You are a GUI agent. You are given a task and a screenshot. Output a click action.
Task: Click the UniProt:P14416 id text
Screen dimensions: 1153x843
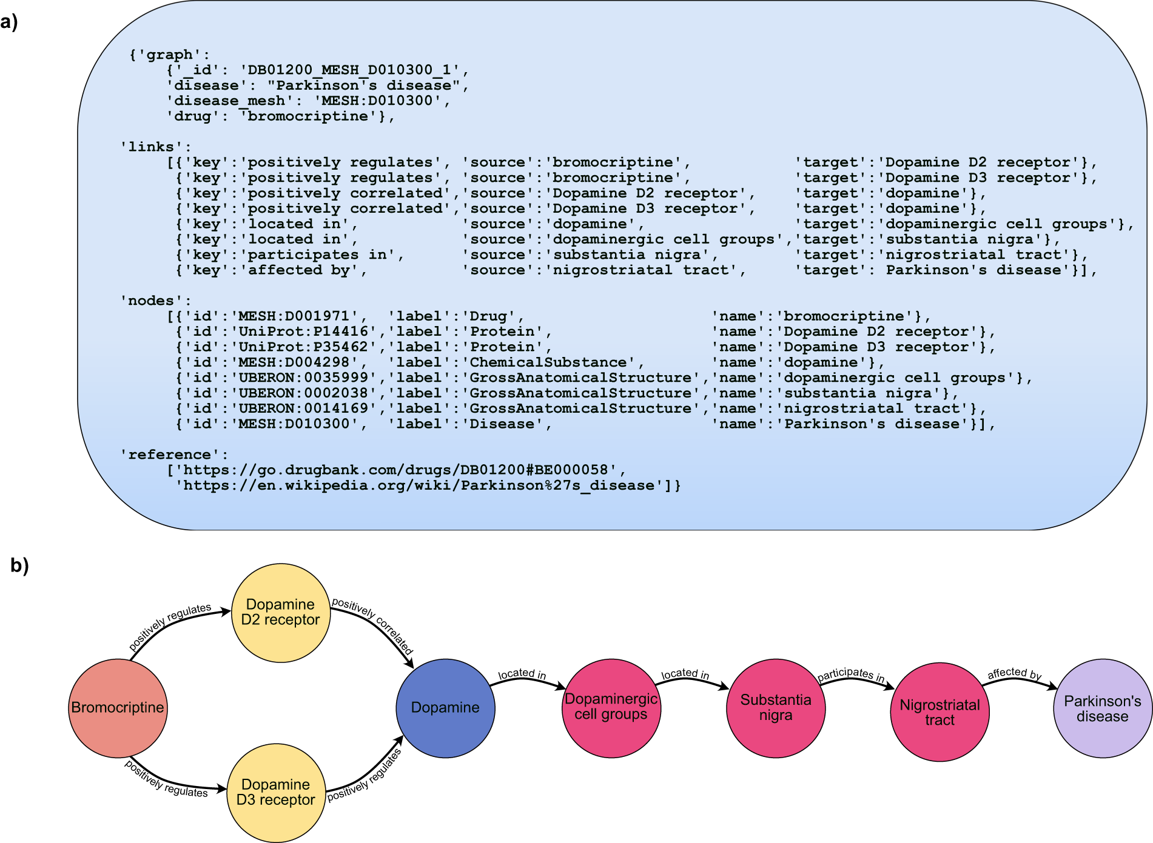coord(303,332)
